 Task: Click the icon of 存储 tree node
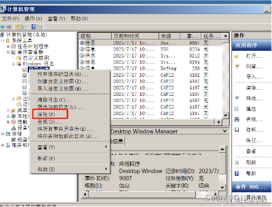point(8,134)
